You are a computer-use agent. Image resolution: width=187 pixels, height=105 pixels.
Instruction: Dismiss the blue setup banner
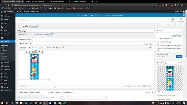click(x=184, y=15)
